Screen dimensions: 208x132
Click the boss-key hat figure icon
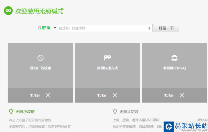pyautogui.click(x=174, y=58)
